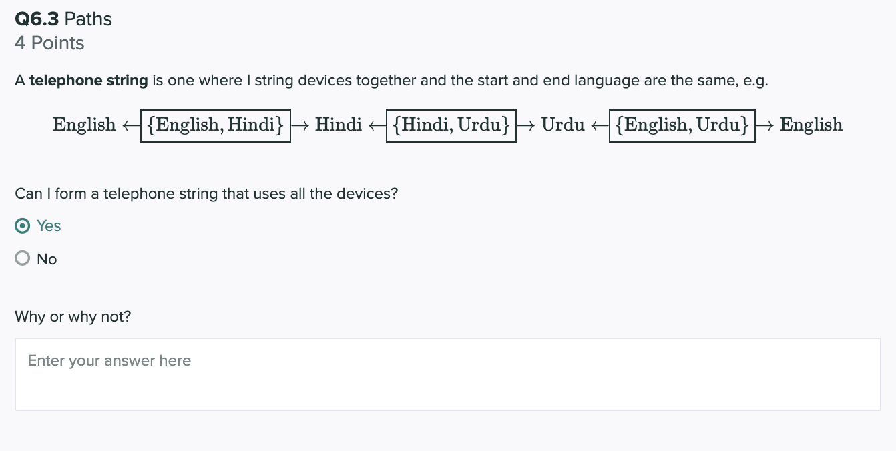Screen dimensions: 896x451
Task: Click the 'Enter your answer here' placeholder field
Action: 109,360
